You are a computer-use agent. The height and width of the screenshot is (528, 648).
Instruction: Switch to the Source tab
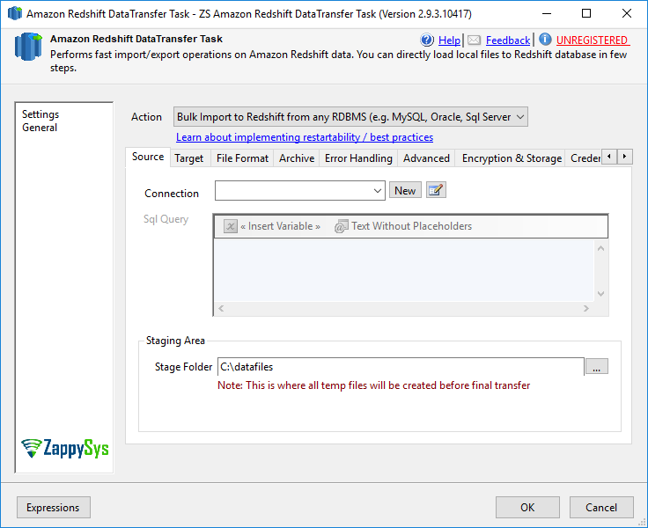coord(148,157)
